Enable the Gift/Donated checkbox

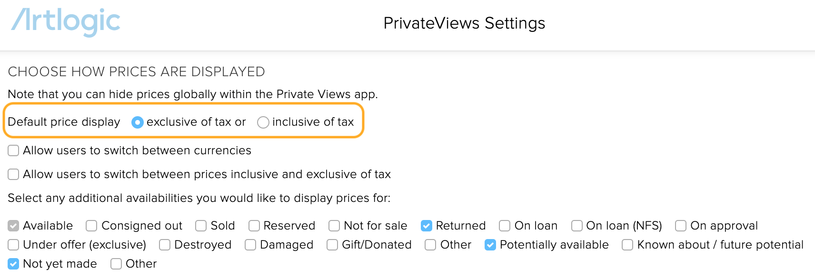332,245
